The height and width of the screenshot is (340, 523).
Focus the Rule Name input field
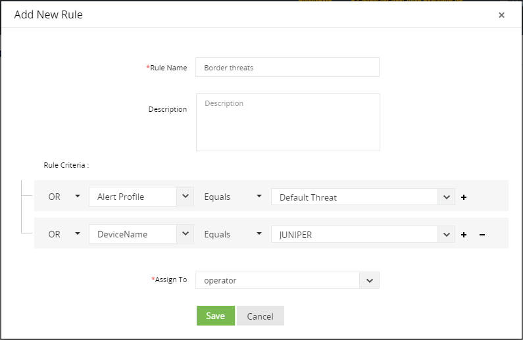(287, 67)
